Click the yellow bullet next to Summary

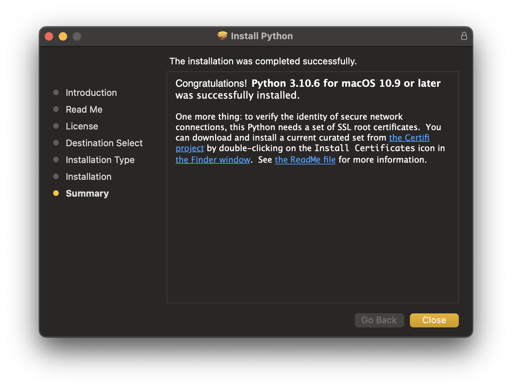[x=56, y=193]
